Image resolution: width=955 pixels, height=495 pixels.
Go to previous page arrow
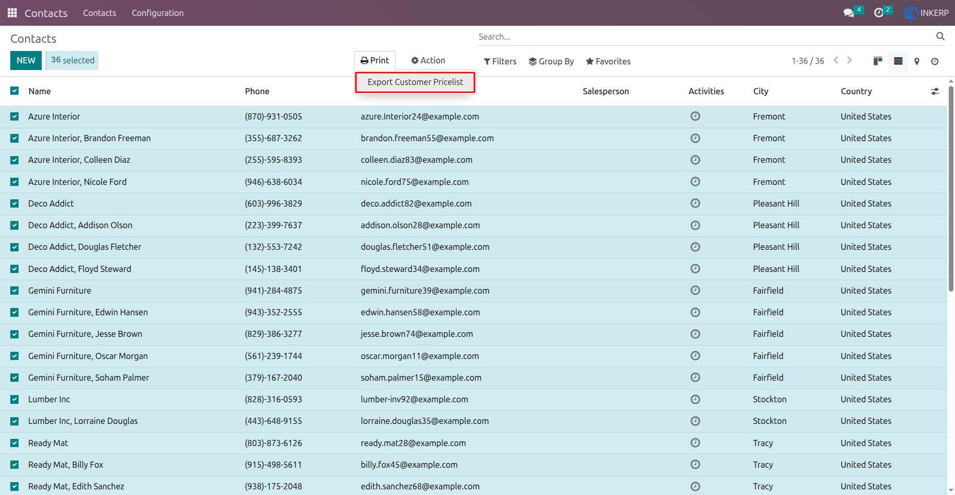pos(836,60)
